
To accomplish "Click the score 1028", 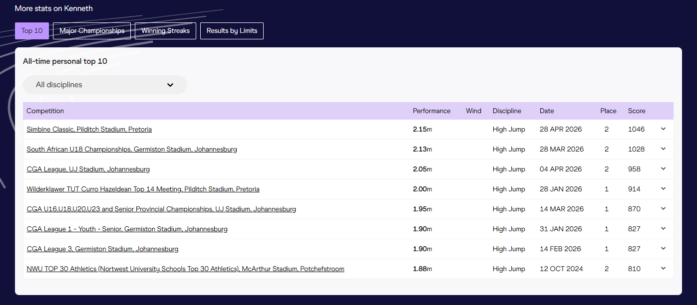I will [637, 149].
